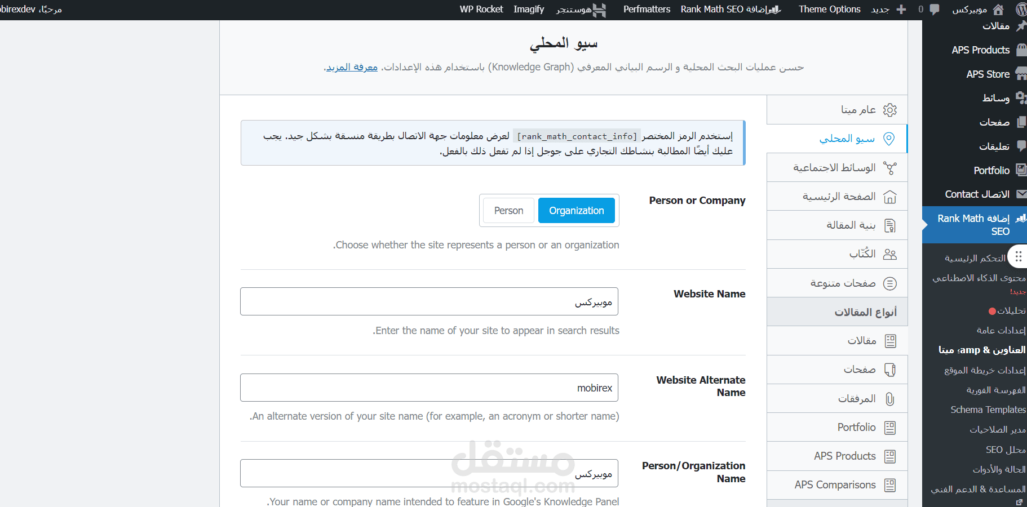1027x507 pixels.
Task: Click the plus icon for جديد
Action: pyautogui.click(x=901, y=9)
